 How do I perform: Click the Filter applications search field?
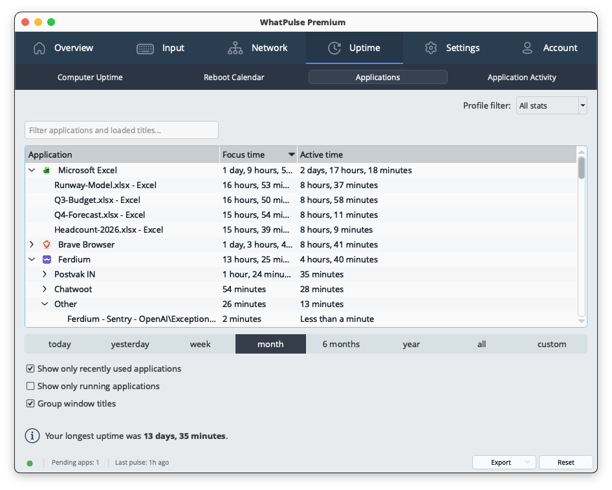(x=122, y=130)
